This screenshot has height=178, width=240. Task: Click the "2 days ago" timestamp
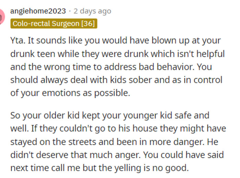click(x=92, y=11)
